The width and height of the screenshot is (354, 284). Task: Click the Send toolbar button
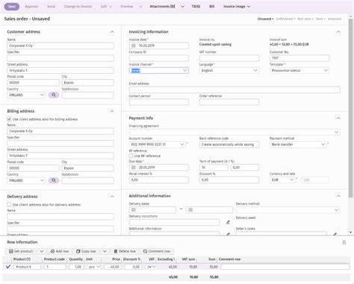pyautogui.click(x=51, y=7)
